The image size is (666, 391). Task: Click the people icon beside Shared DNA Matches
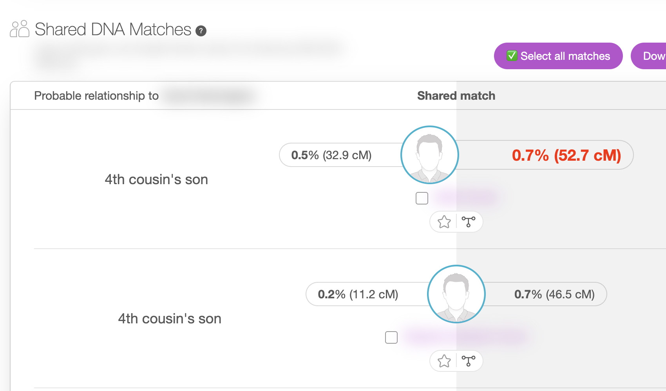point(19,29)
